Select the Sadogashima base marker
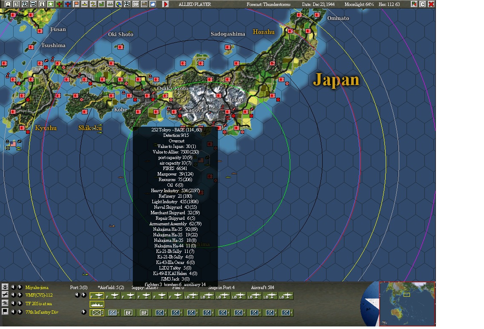 tap(227, 47)
